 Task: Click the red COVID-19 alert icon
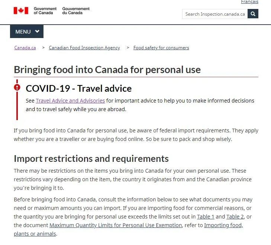tap(17, 88)
